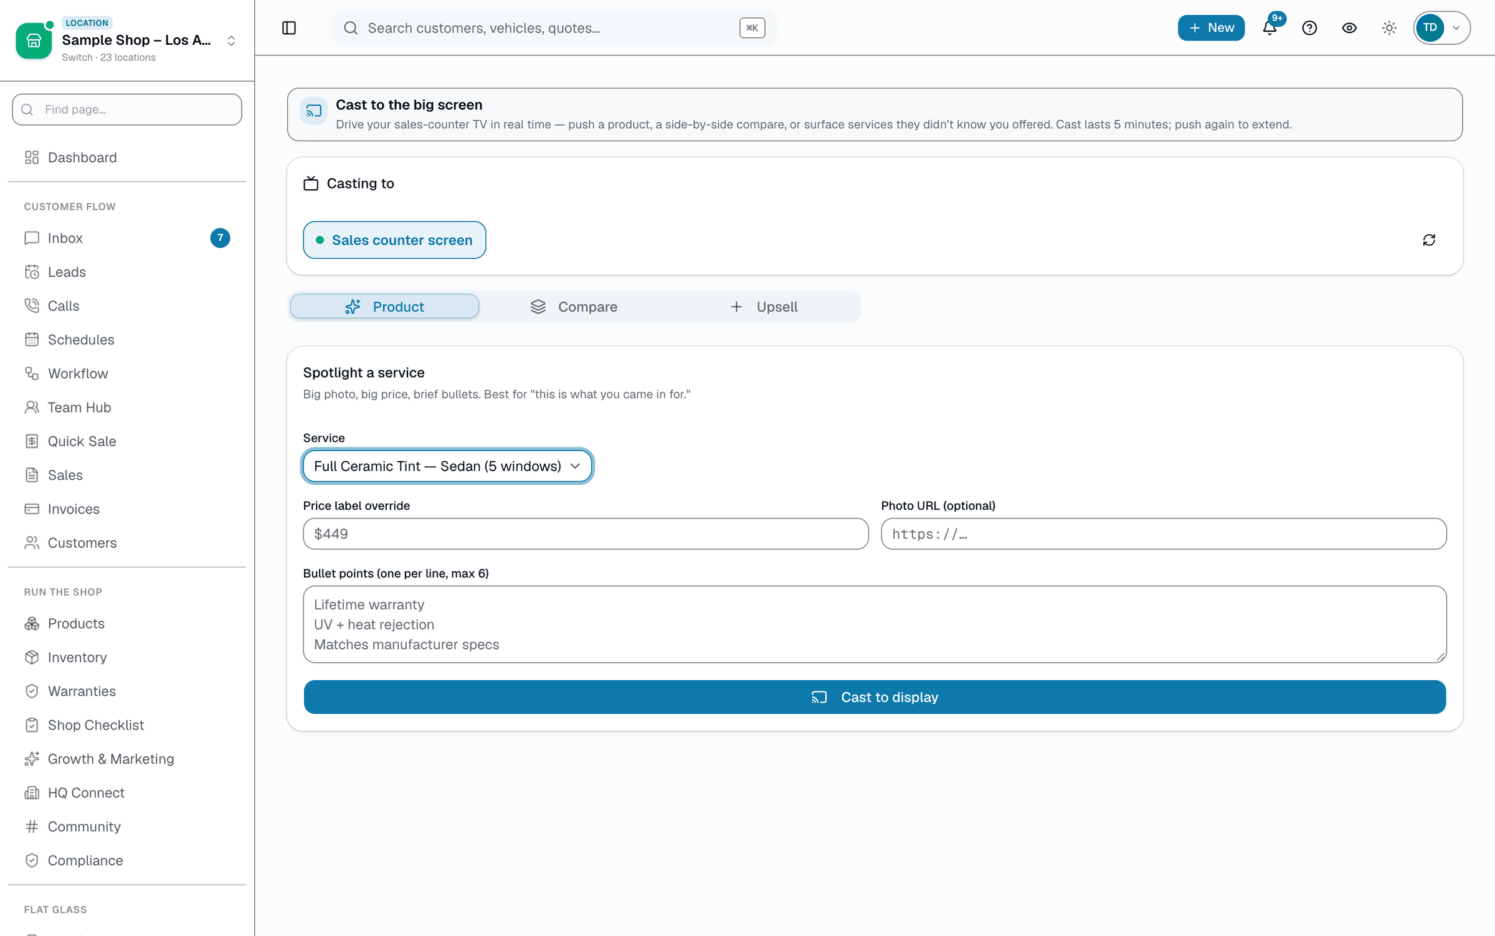Open the notifications bell
Screen dimensions: 1495x936
tap(1270, 28)
